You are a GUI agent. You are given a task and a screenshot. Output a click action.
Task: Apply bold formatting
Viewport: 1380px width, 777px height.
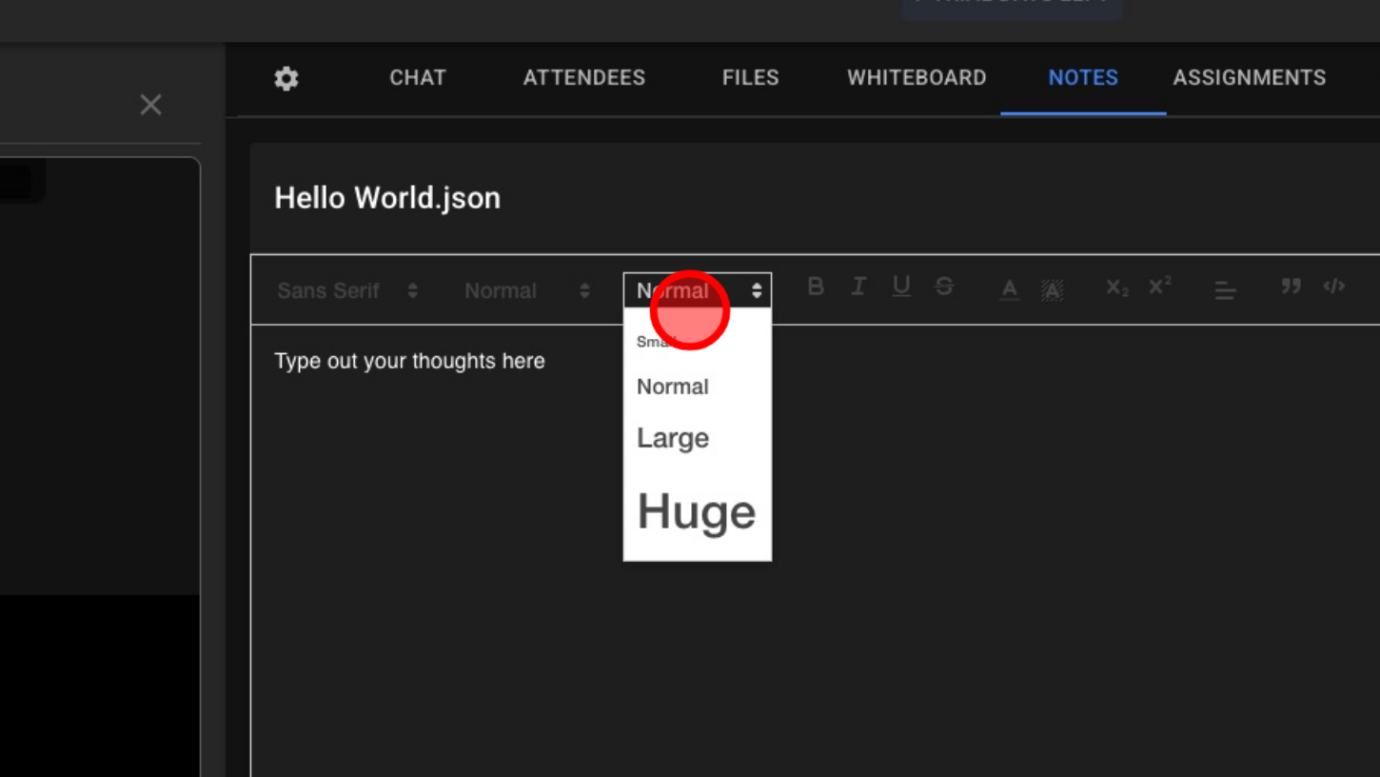coord(816,287)
